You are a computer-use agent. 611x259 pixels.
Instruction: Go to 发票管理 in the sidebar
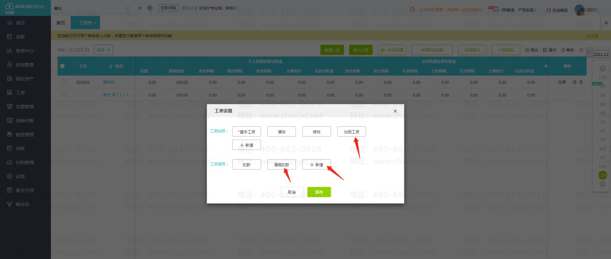tap(25, 107)
